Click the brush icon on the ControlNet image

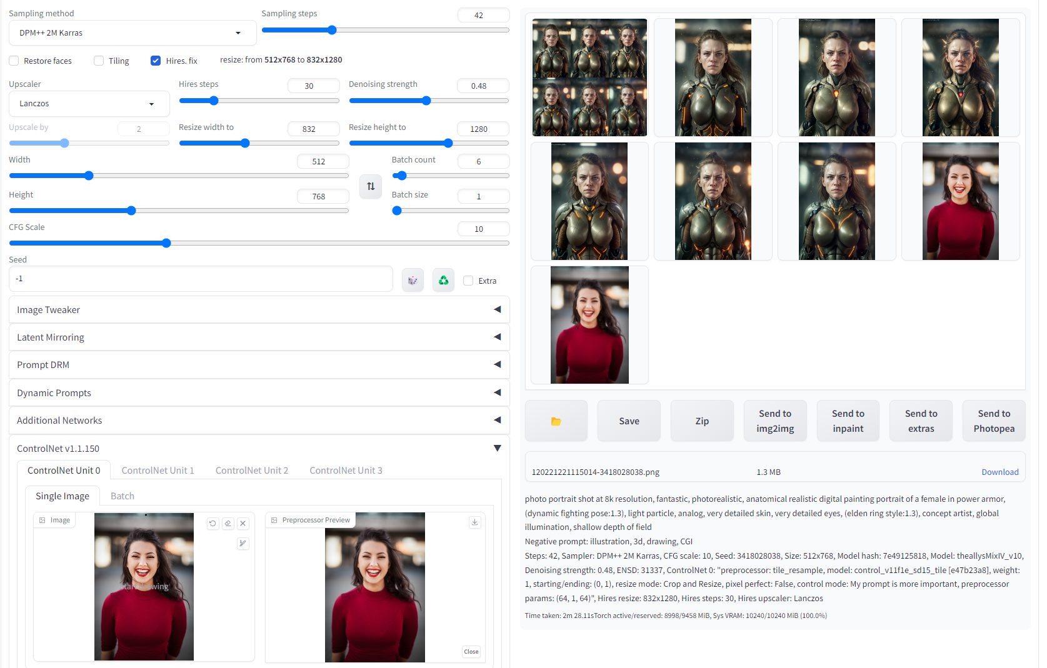(243, 544)
